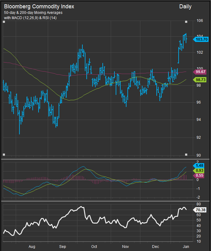The height and width of the screenshot is (251, 211).
Task: Click the 10 RSI axis label
Action: [x=199, y=241]
